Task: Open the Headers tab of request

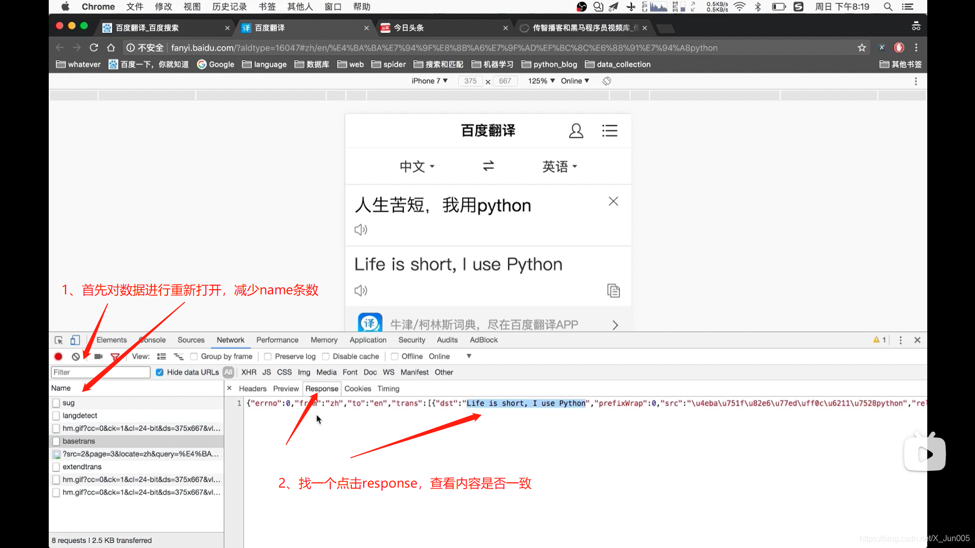Action: (252, 389)
